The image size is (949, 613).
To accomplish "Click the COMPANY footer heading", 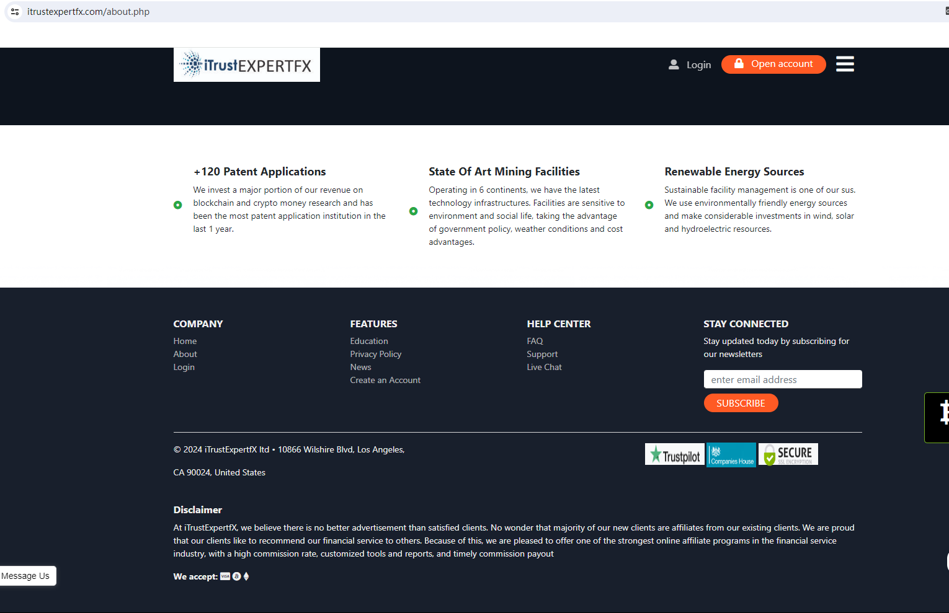I will (198, 324).
